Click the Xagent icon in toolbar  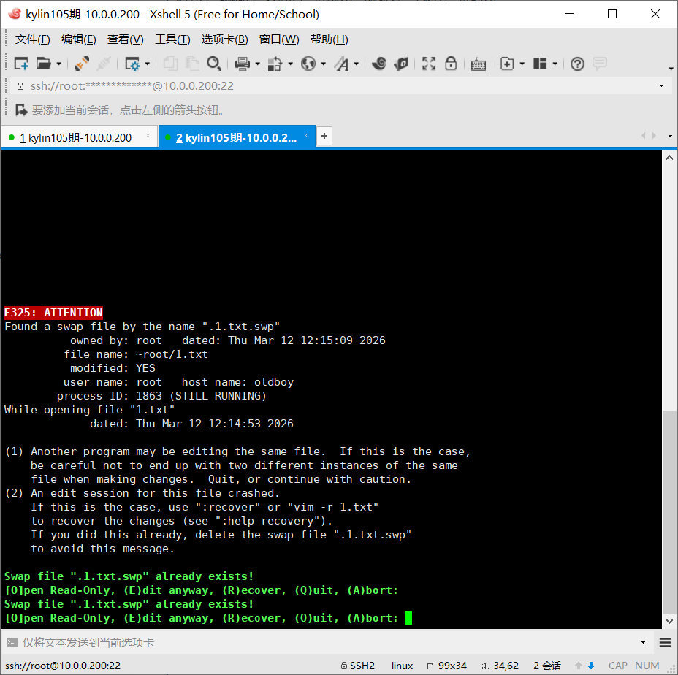point(401,64)
